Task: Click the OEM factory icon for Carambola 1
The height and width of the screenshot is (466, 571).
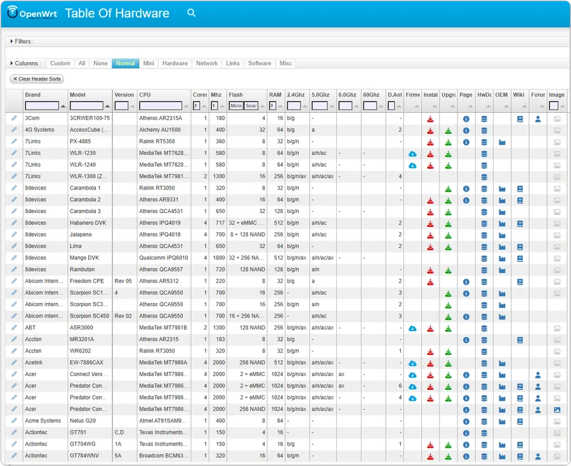Action: [502, 189]
